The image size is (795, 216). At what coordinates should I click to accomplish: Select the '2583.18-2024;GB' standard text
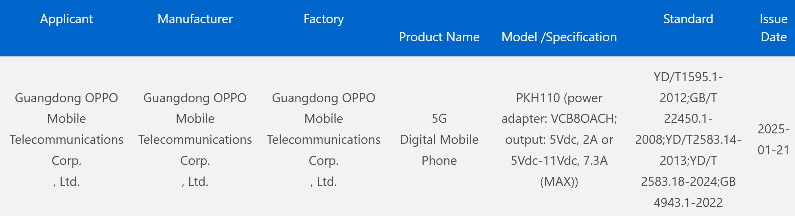(688, 182)
